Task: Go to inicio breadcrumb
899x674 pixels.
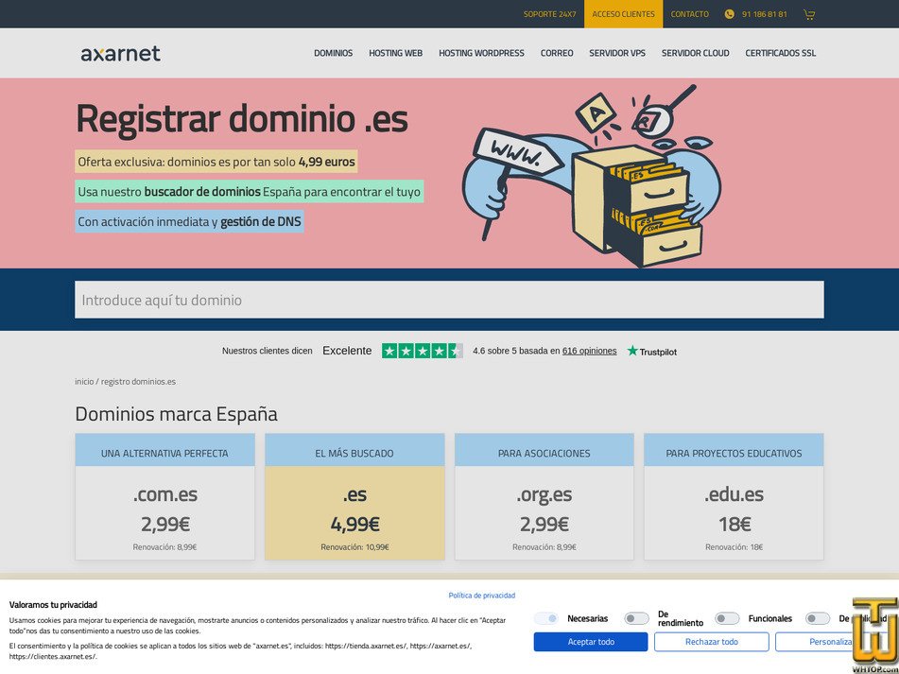Action: click(x=84, y=382)
